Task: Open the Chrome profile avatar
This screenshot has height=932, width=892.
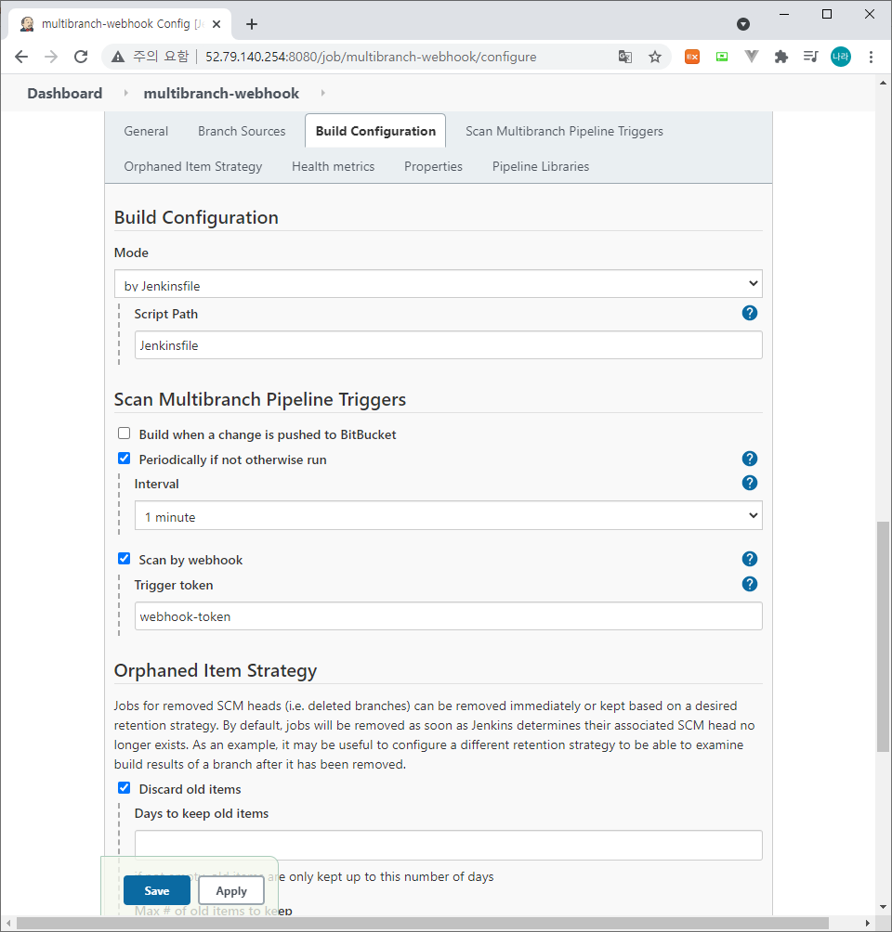Action: pyautogui.click(x=840, y=57)
